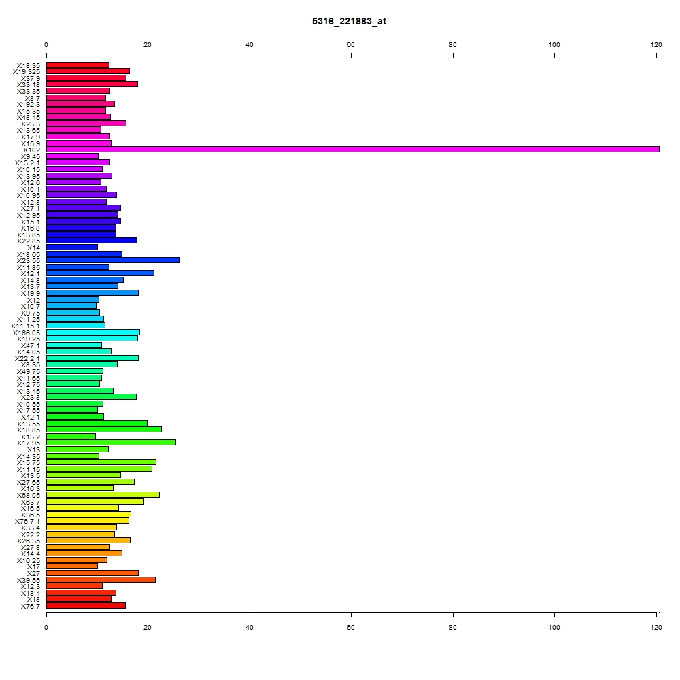This screenshot has width=680, height=680.
Task: Select the row label X48.45
Action: click(x=29, y=118)
